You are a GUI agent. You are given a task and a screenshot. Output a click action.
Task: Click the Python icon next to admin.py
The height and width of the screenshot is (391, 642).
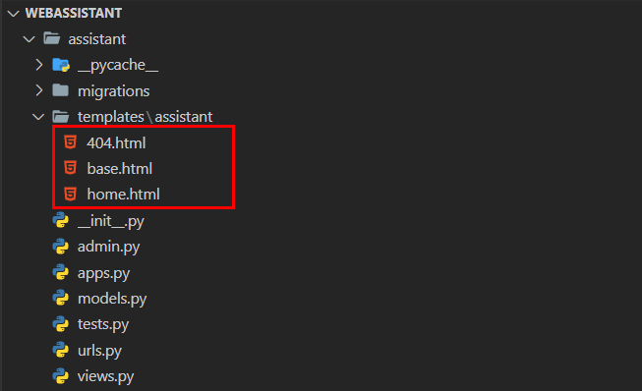coord(61,247)
